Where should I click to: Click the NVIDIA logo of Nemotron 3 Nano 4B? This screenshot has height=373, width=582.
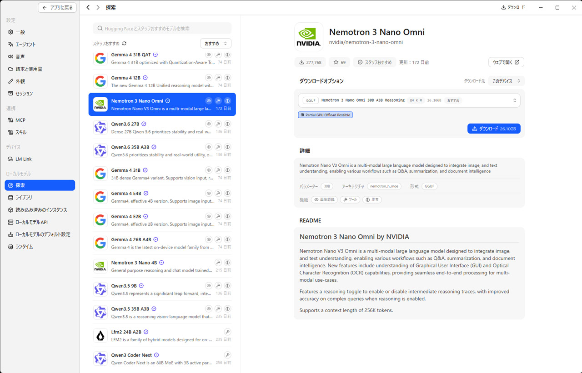click(100, 266)
